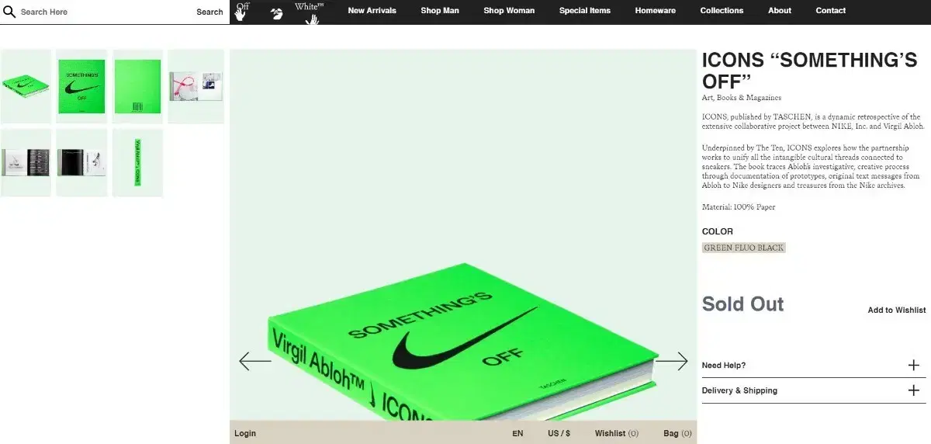Screen dimensions: 931x444
Task: Click the Sold Out status text
Action: 743,304
